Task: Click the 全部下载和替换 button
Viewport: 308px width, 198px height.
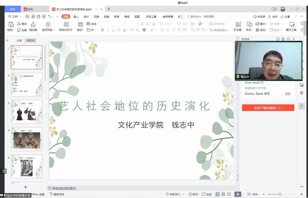Action: pos(268,108)
